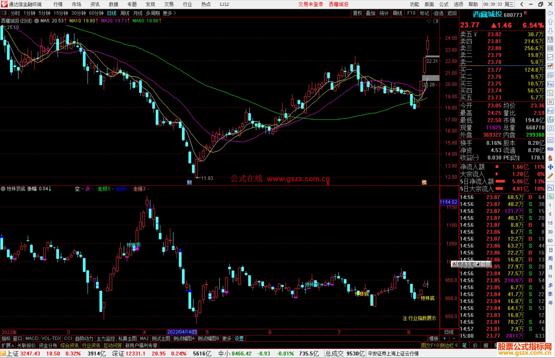Open the 图文F10 link

coord(430,345)
